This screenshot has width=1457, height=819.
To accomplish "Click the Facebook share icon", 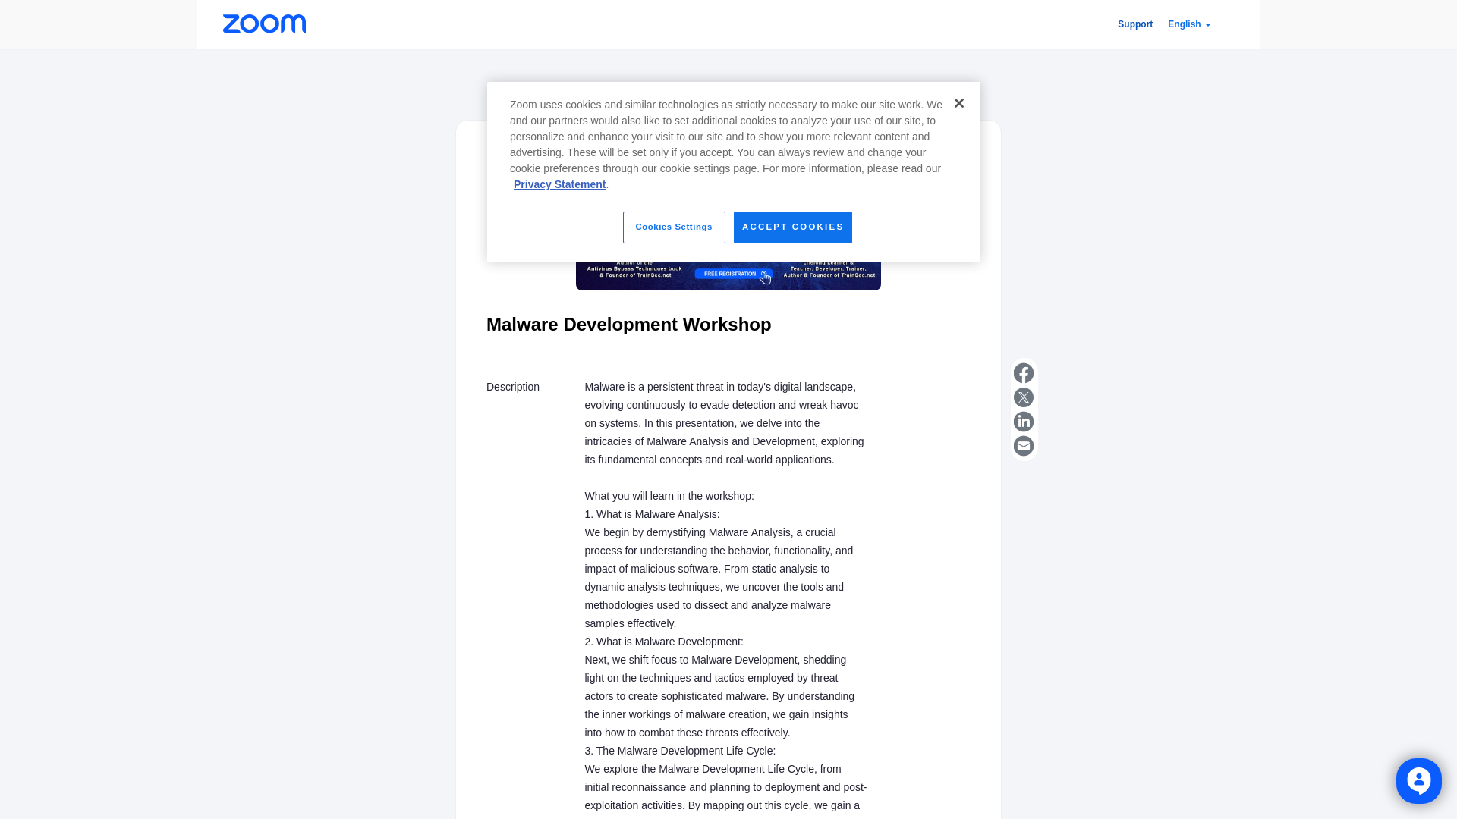I will [x=1023, y=373].
